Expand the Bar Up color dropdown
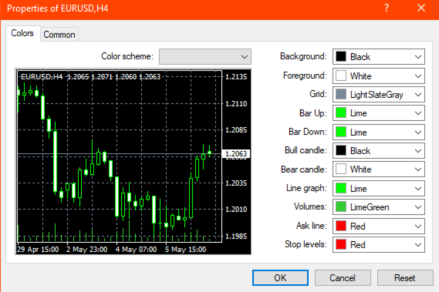Image resolution: width=439 pixels, height=292 pixels. (378, 113)
